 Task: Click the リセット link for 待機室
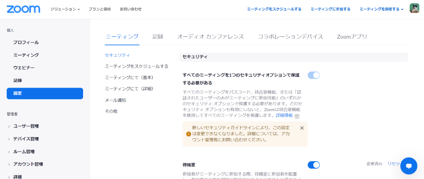pos(394,164)
